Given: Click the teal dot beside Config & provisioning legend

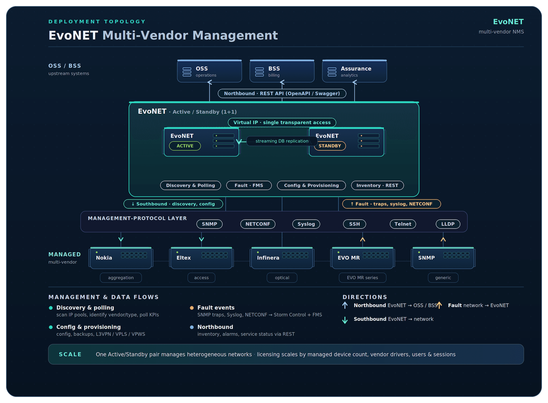Looking at the screenshot, I should click(51, 327).
